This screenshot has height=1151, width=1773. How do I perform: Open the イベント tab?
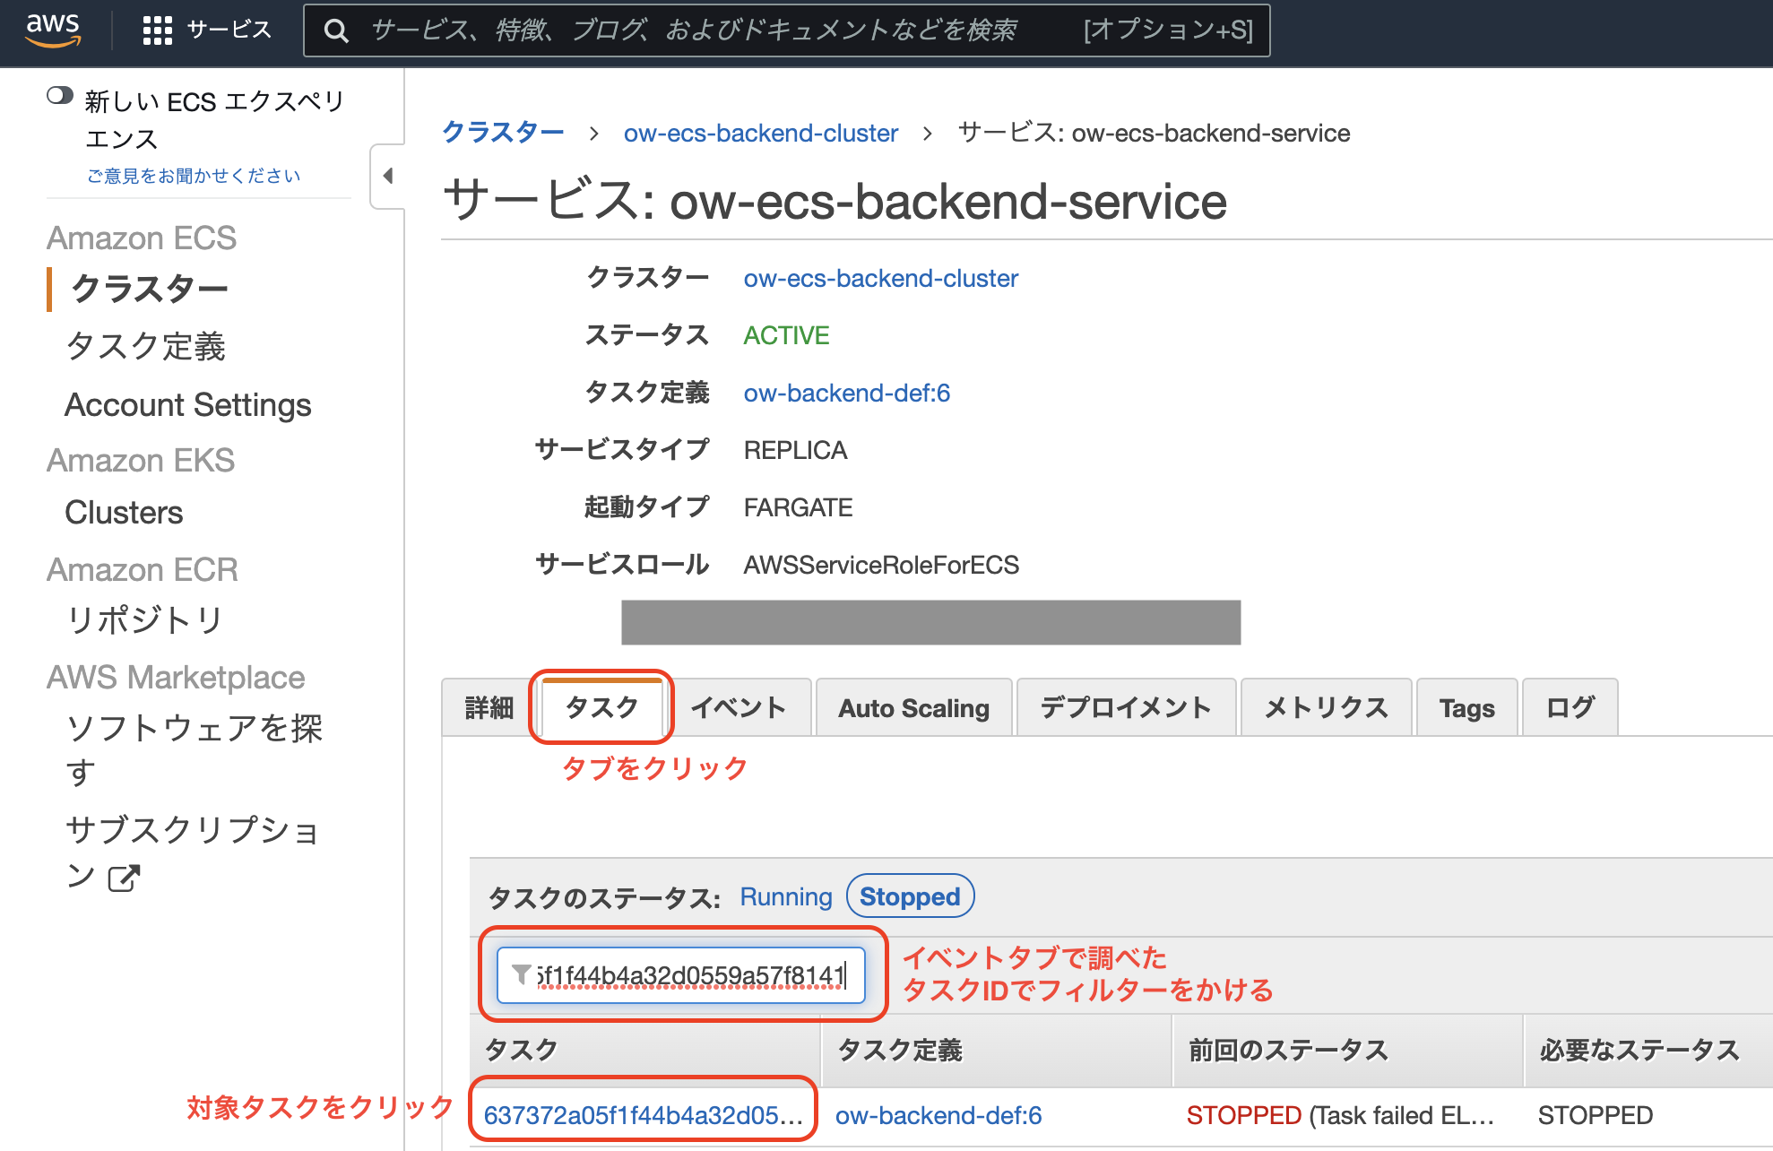click(738, 707)
